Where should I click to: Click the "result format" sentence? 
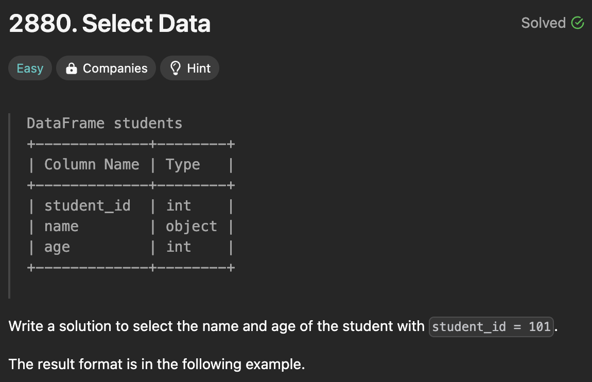click(x=156, y=364)
